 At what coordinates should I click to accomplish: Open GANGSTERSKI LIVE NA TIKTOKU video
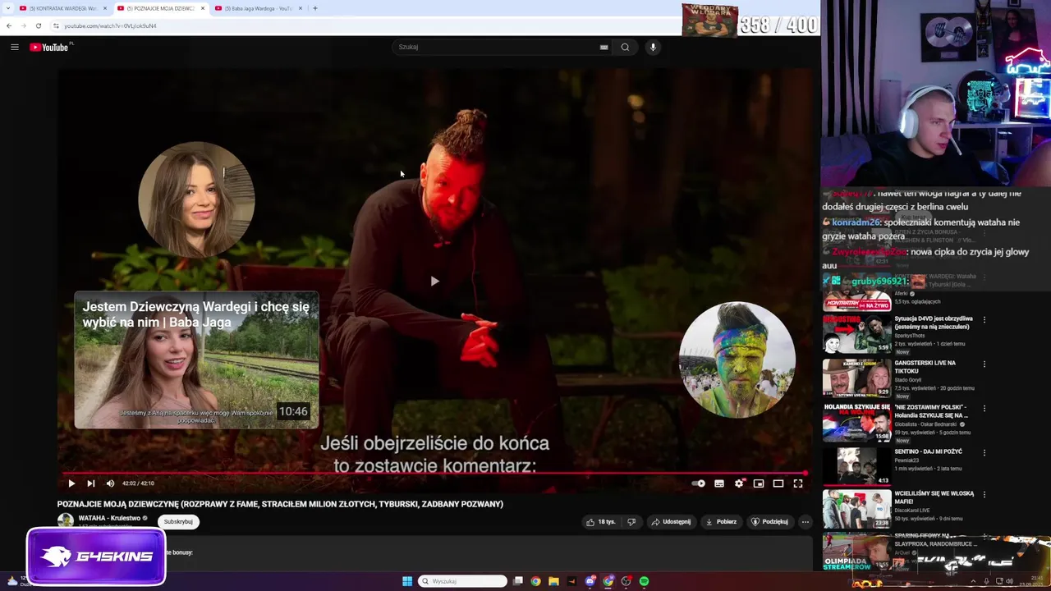coord(925,367)
